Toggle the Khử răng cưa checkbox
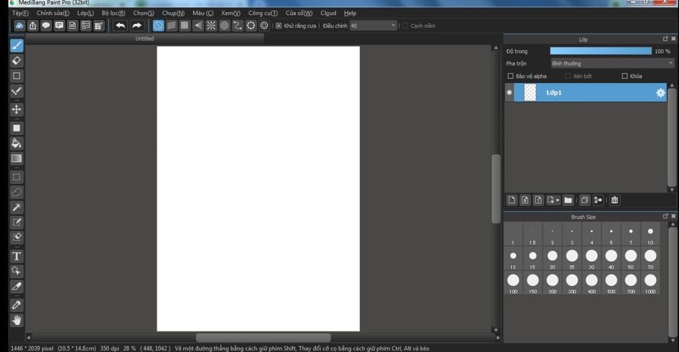 [278, 26]
